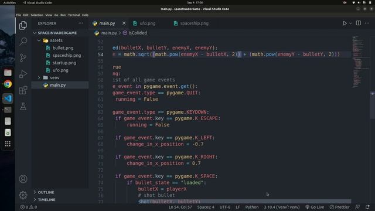Start Go Live server
Screen dimensions: 375x211
pyautogui.click(x=315, y=207)
